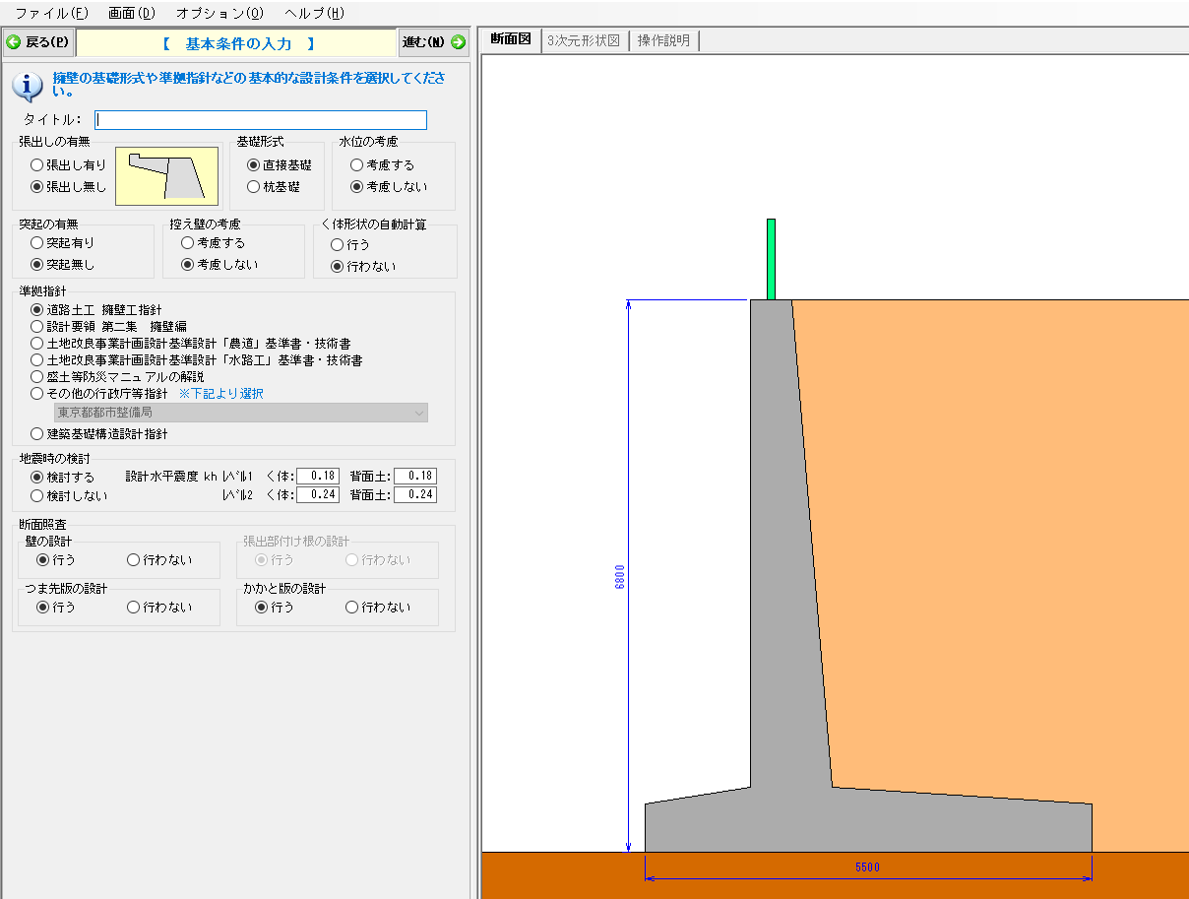Select 張出し有り radio option
The image size is (1189, 899).
[x=68, y=165]
